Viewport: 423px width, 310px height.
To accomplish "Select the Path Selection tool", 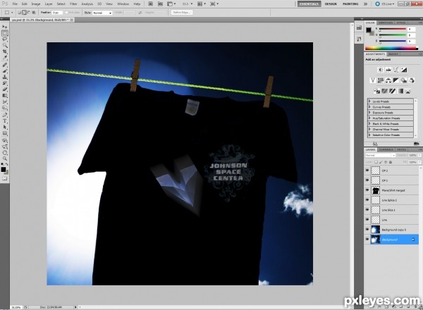I will tap(5, 128).
